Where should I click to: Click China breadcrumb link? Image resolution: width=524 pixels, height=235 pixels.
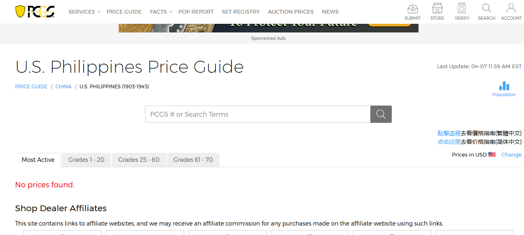[63, 87]
